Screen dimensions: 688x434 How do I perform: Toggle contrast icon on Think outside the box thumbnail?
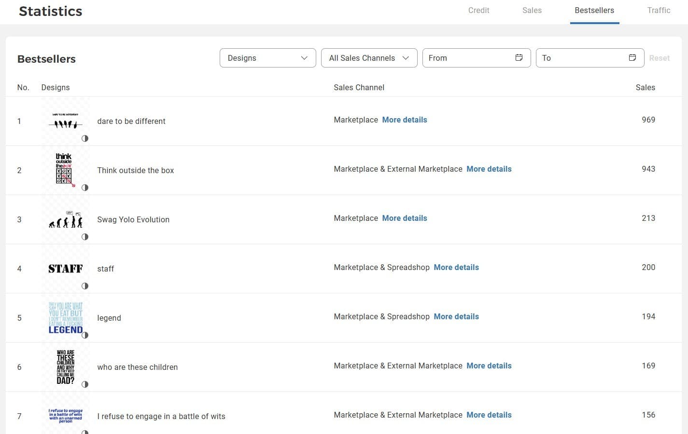[x=85, y=188]
